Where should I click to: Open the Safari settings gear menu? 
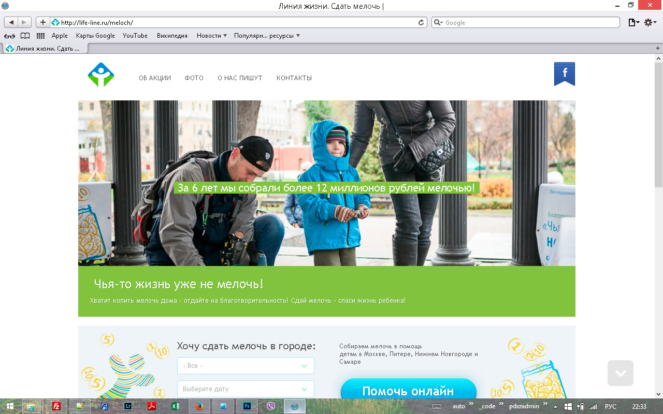pyautogui.click(x=651, y=22)
